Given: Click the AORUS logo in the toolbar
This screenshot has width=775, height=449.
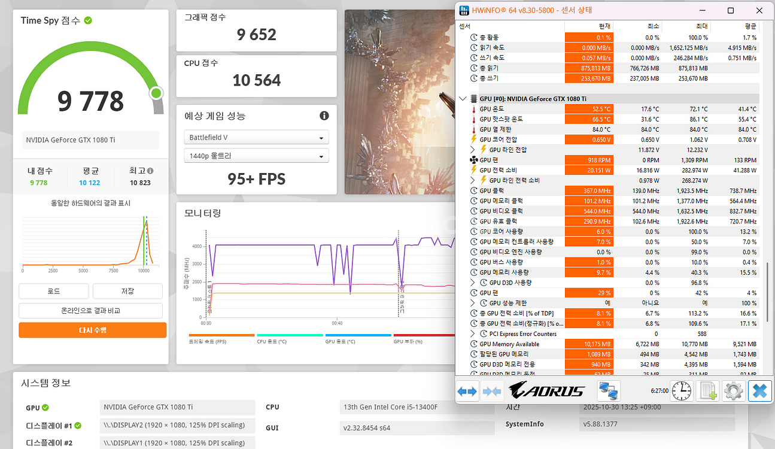Looking at the screenshot, I should tap(545, 391).
